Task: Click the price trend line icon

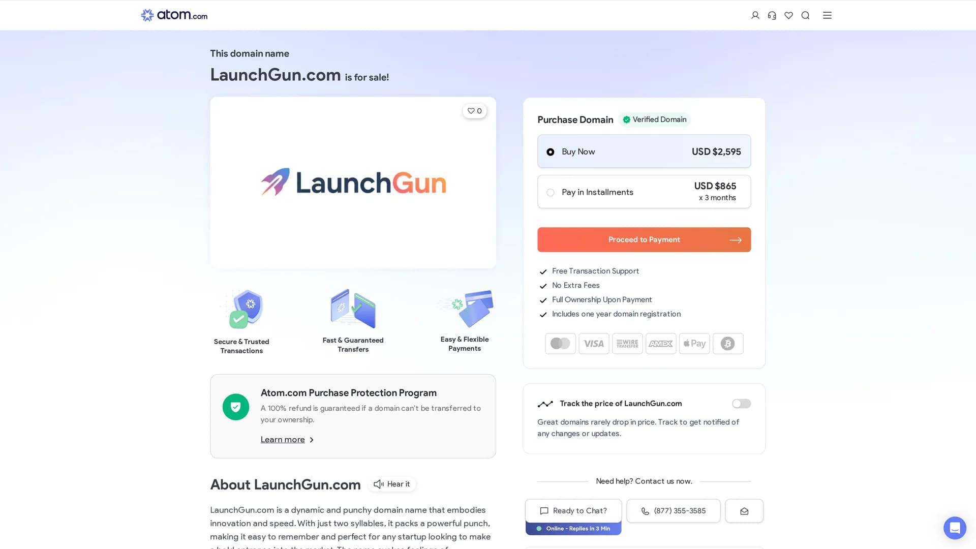Action: tap(545, 404)
